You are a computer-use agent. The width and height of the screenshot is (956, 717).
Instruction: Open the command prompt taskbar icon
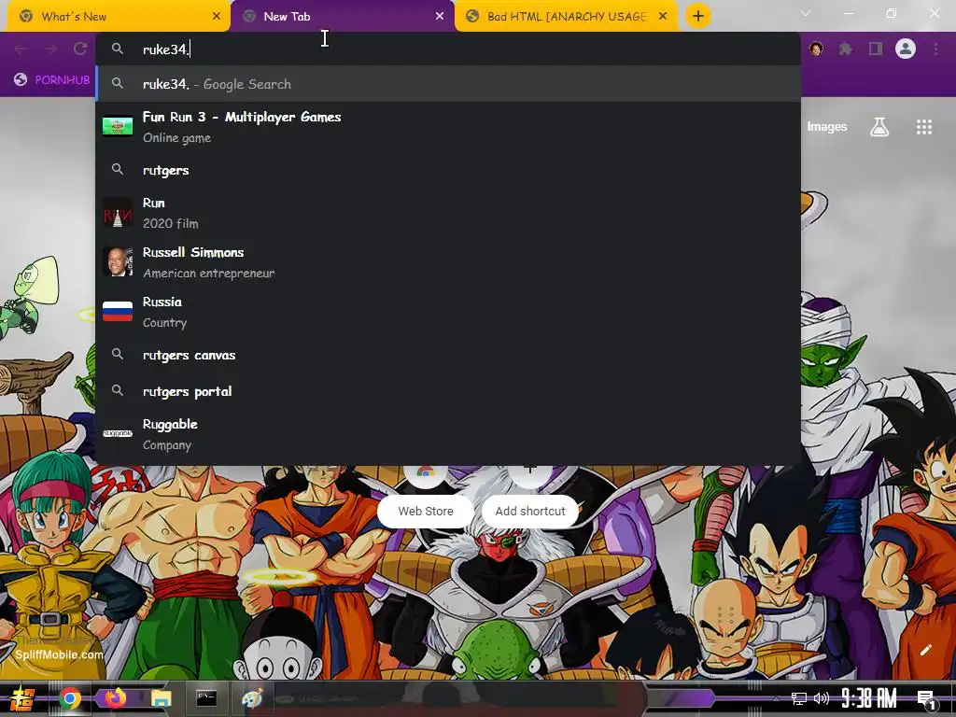[206, 698]
